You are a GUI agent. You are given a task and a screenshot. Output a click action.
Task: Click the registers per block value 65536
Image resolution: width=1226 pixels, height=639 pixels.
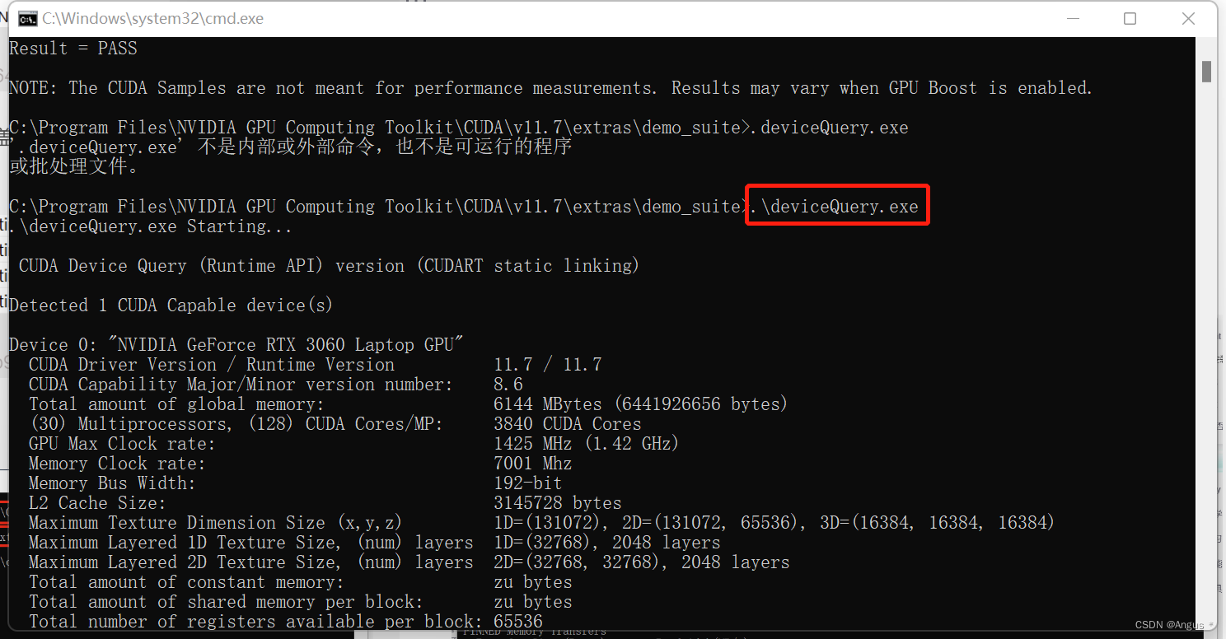pos(518,622)
